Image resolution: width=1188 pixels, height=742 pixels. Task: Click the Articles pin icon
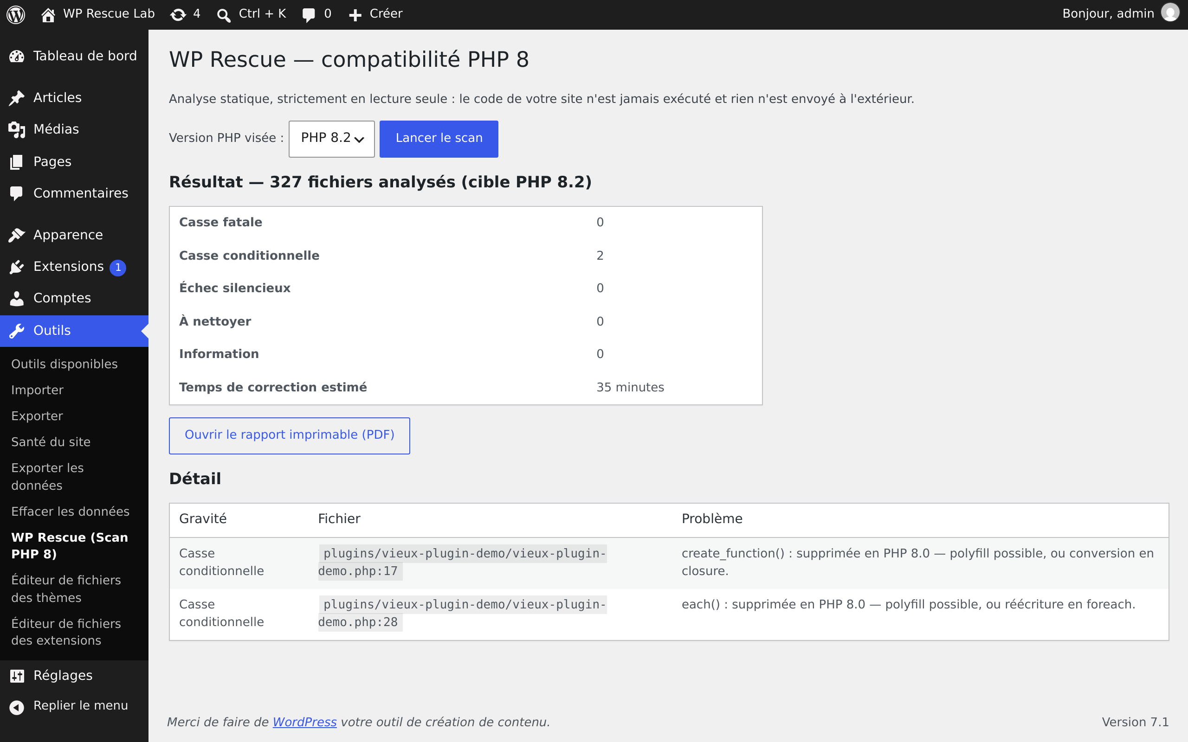click(17, 98)
